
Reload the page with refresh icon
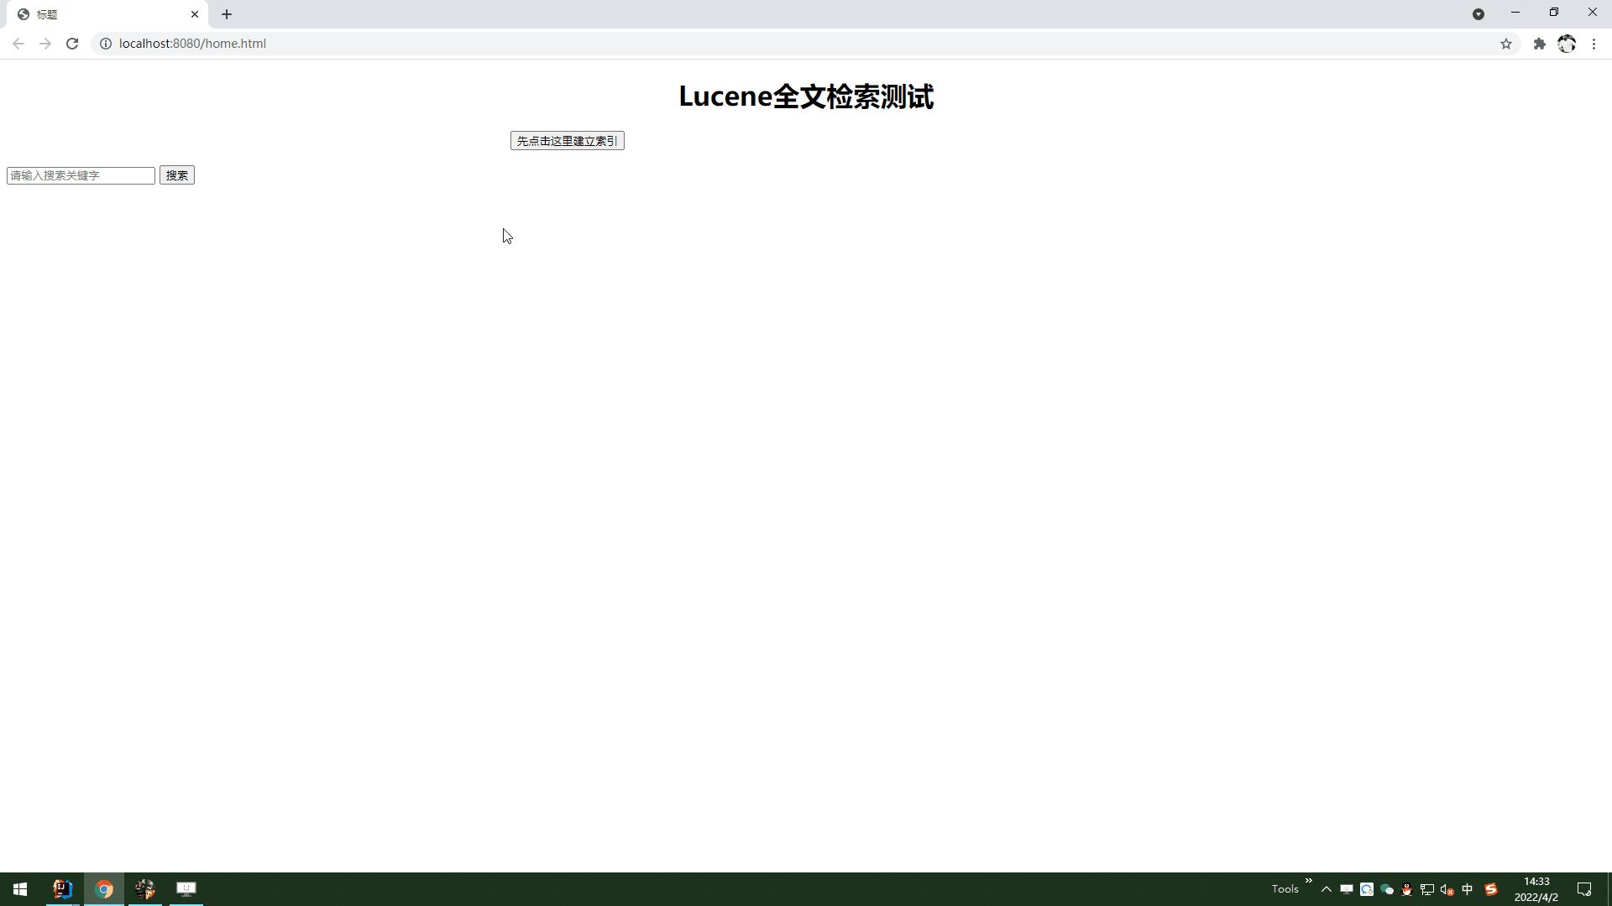click(x=72, y=44)
